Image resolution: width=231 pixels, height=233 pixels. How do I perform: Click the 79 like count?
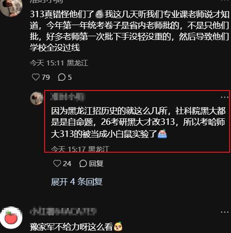coord(46,77)
